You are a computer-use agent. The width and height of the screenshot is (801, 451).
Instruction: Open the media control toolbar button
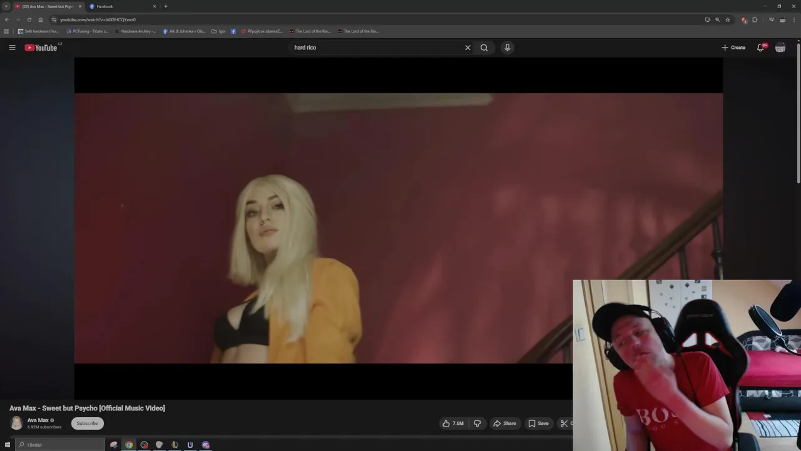pos(772,19)
